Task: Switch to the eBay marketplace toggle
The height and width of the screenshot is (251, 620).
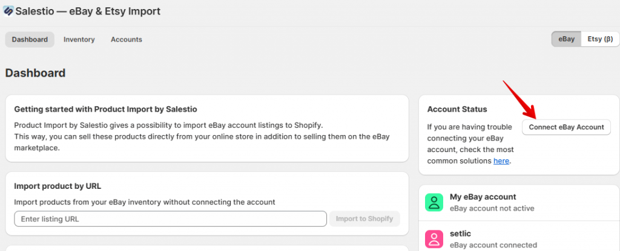Action: click(566, 39)
